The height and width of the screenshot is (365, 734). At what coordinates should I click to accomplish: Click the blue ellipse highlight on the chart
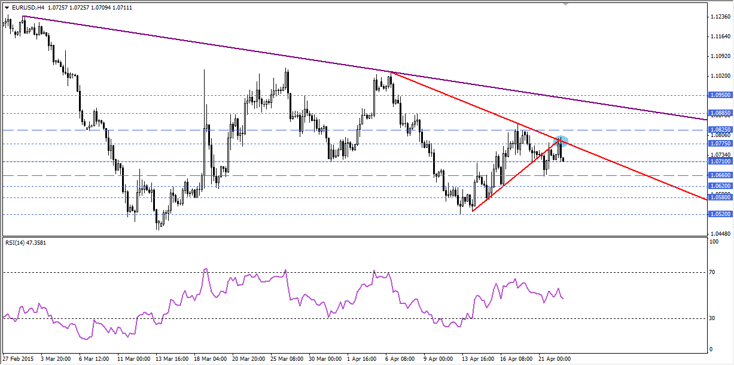tap(562, 141)
